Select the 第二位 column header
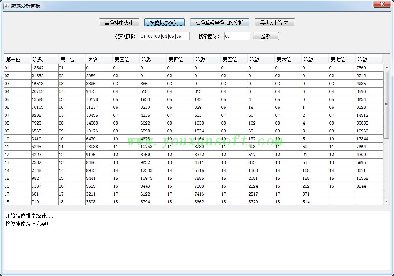 pyautogui.click(x=72, y=59)
